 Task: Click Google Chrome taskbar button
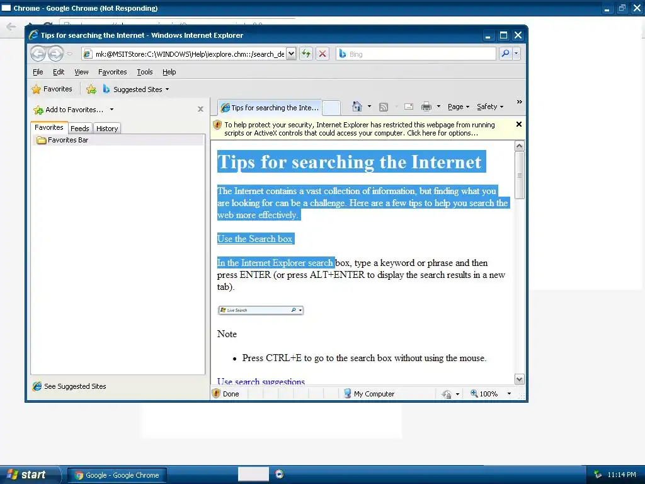coord(117,475)
